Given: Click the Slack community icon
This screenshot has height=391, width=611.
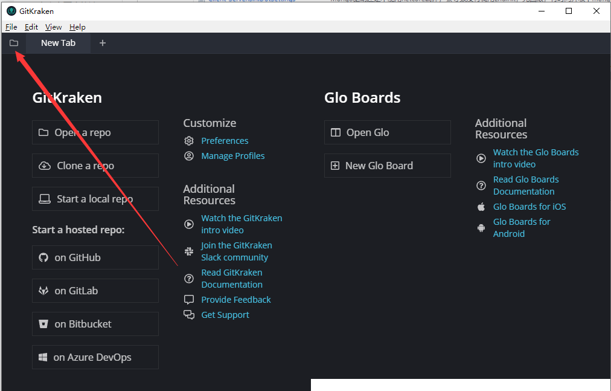Looking at the screenshot, I should coord(189,251).
